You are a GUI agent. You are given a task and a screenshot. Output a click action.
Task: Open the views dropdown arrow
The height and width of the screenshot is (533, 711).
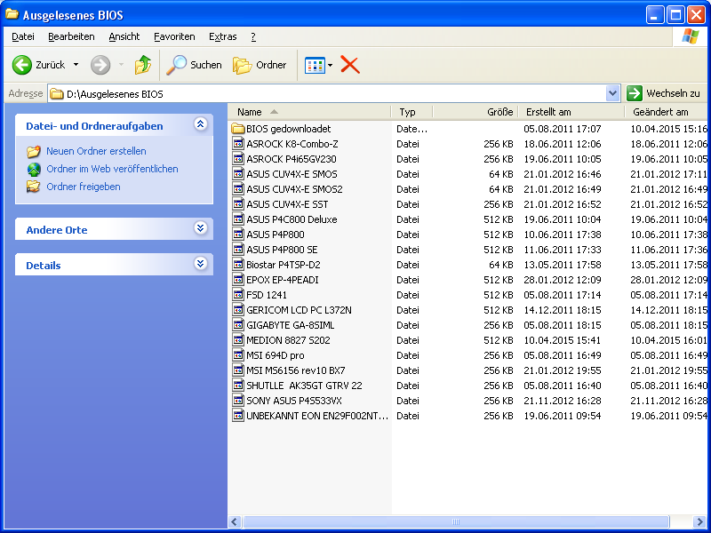coord(330,65)
